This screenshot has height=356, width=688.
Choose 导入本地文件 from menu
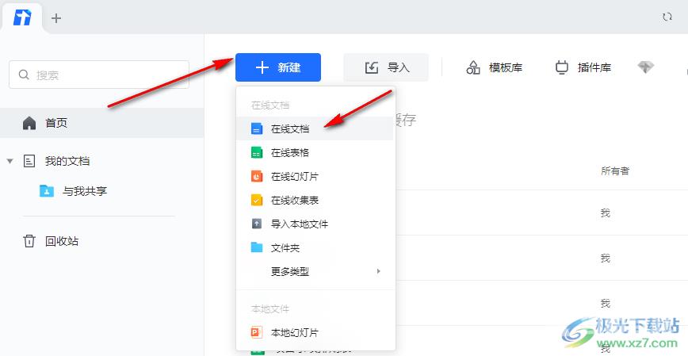tap(315, 224)
